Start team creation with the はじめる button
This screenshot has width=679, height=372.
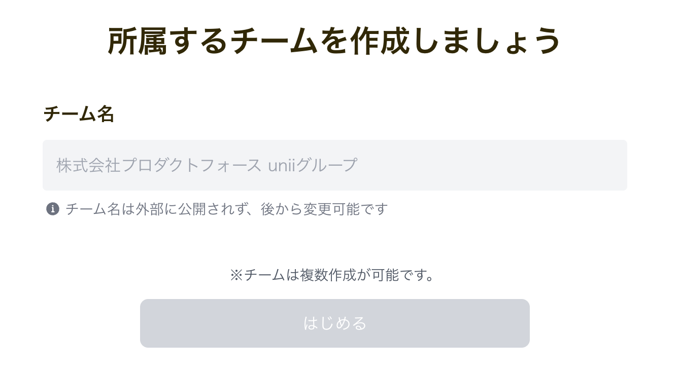tap(335, 323)
